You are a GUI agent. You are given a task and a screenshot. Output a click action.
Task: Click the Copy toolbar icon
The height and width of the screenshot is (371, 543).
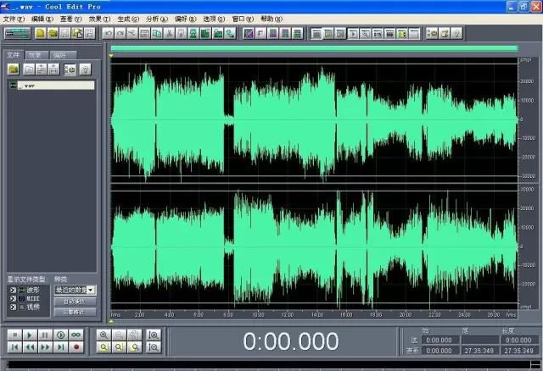pos(157,34)
